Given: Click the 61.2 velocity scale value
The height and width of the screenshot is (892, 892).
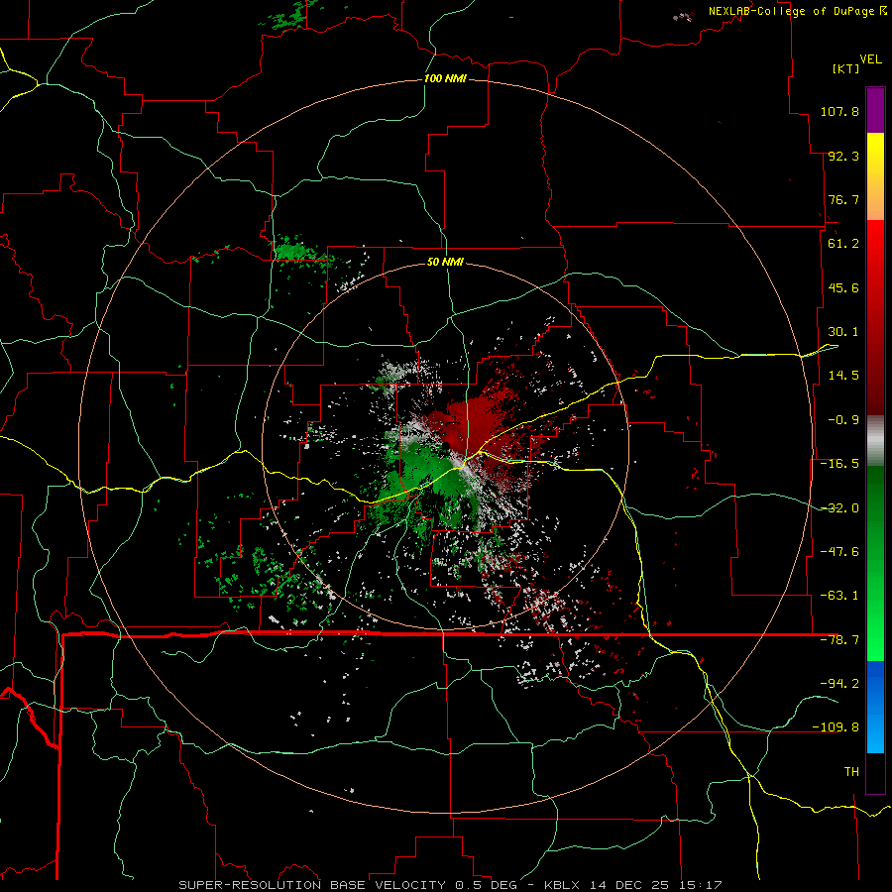Looking at the screenshot, I should click(843, 244).
